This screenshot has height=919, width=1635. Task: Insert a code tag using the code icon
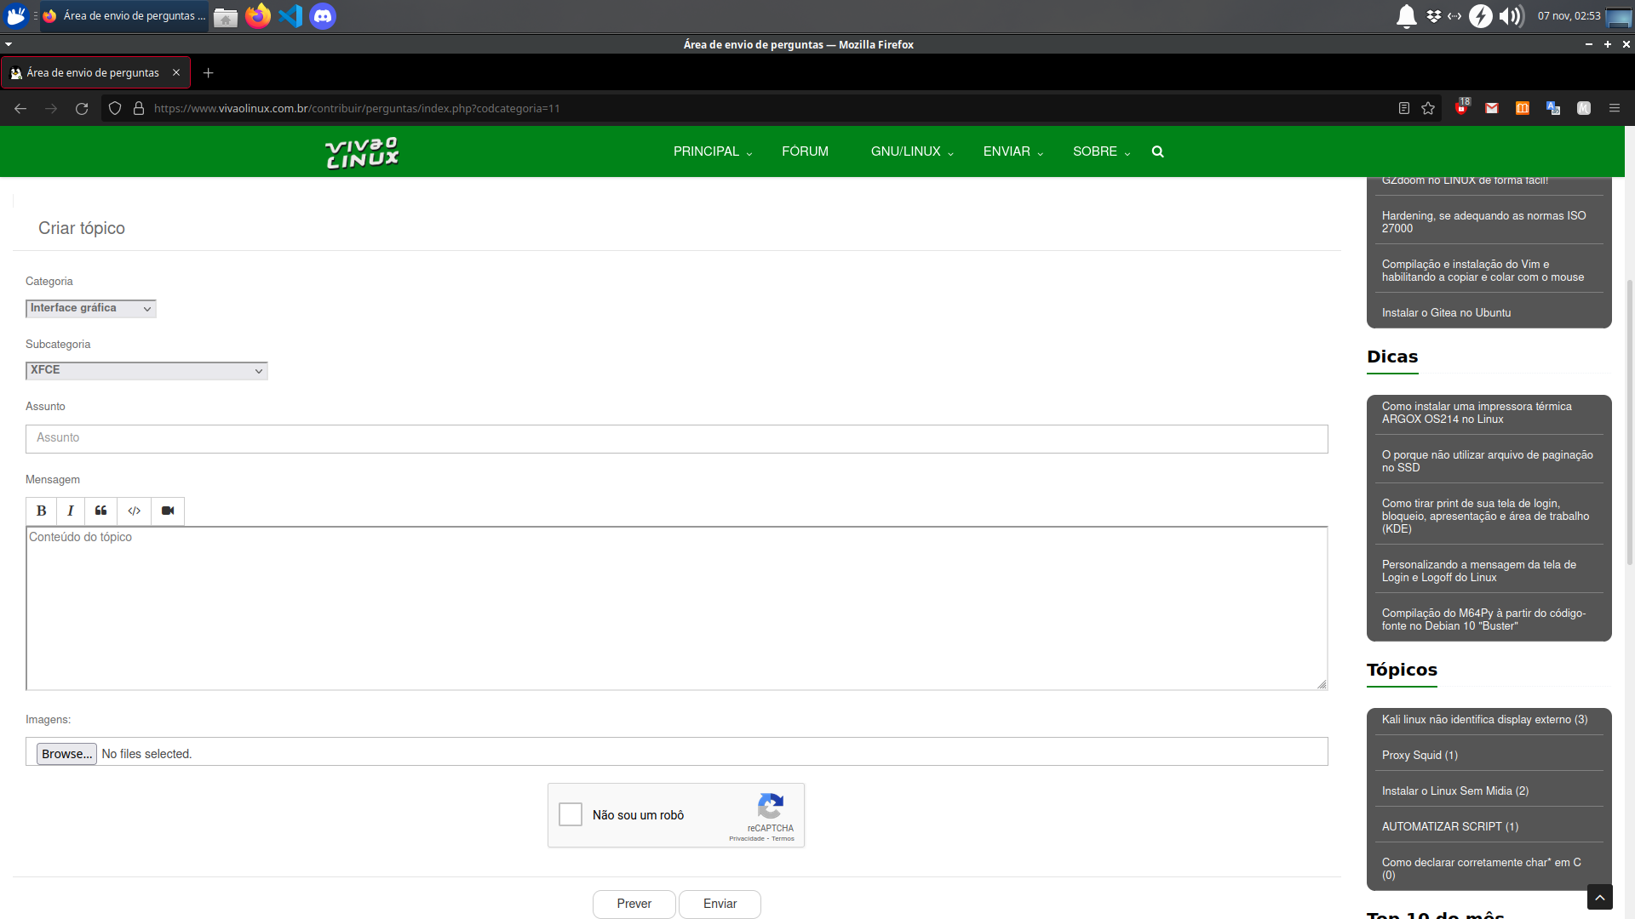tap(134, 511)
